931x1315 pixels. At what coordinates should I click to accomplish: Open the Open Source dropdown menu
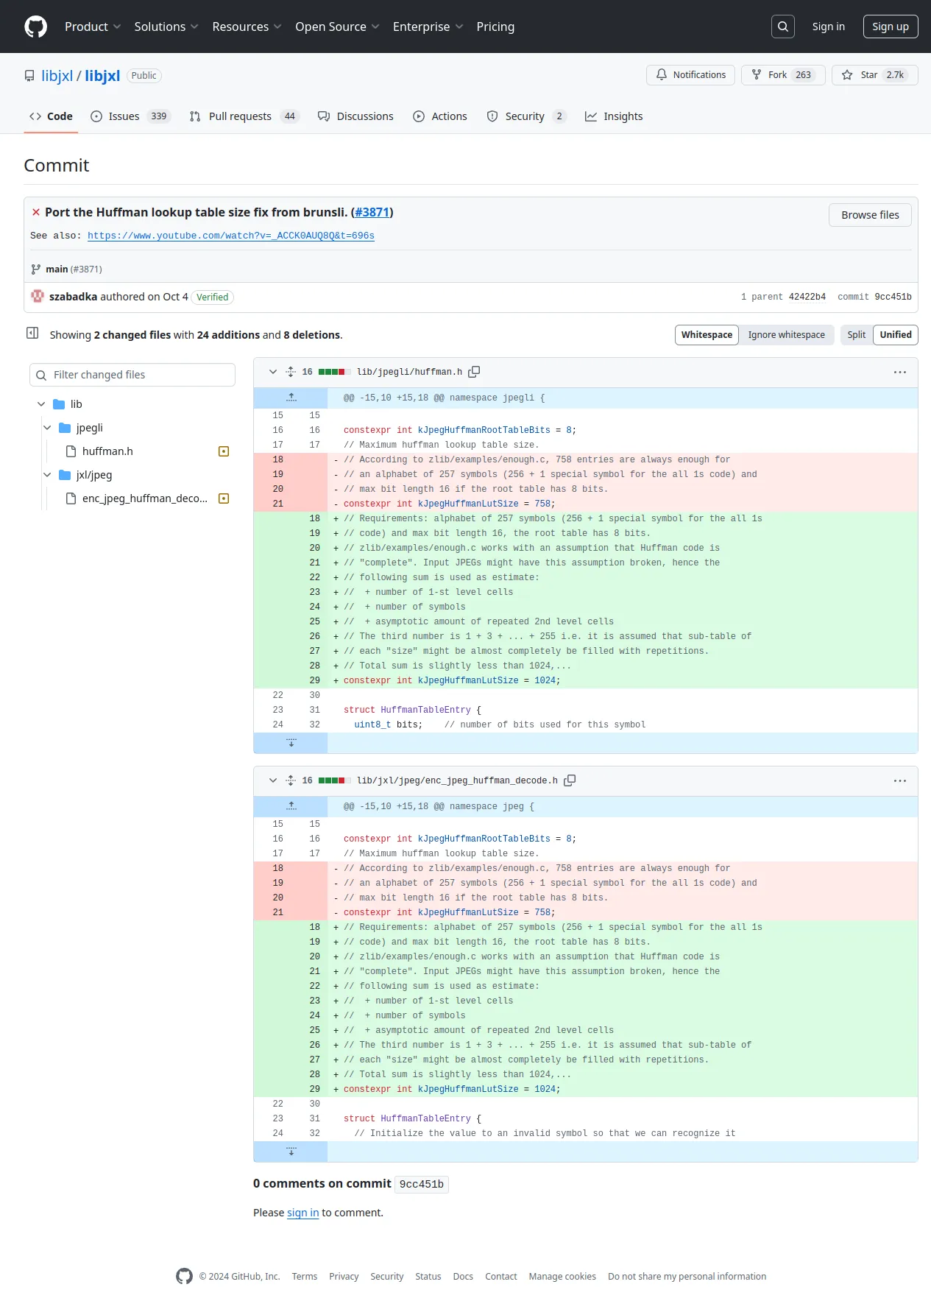point(337,27)
